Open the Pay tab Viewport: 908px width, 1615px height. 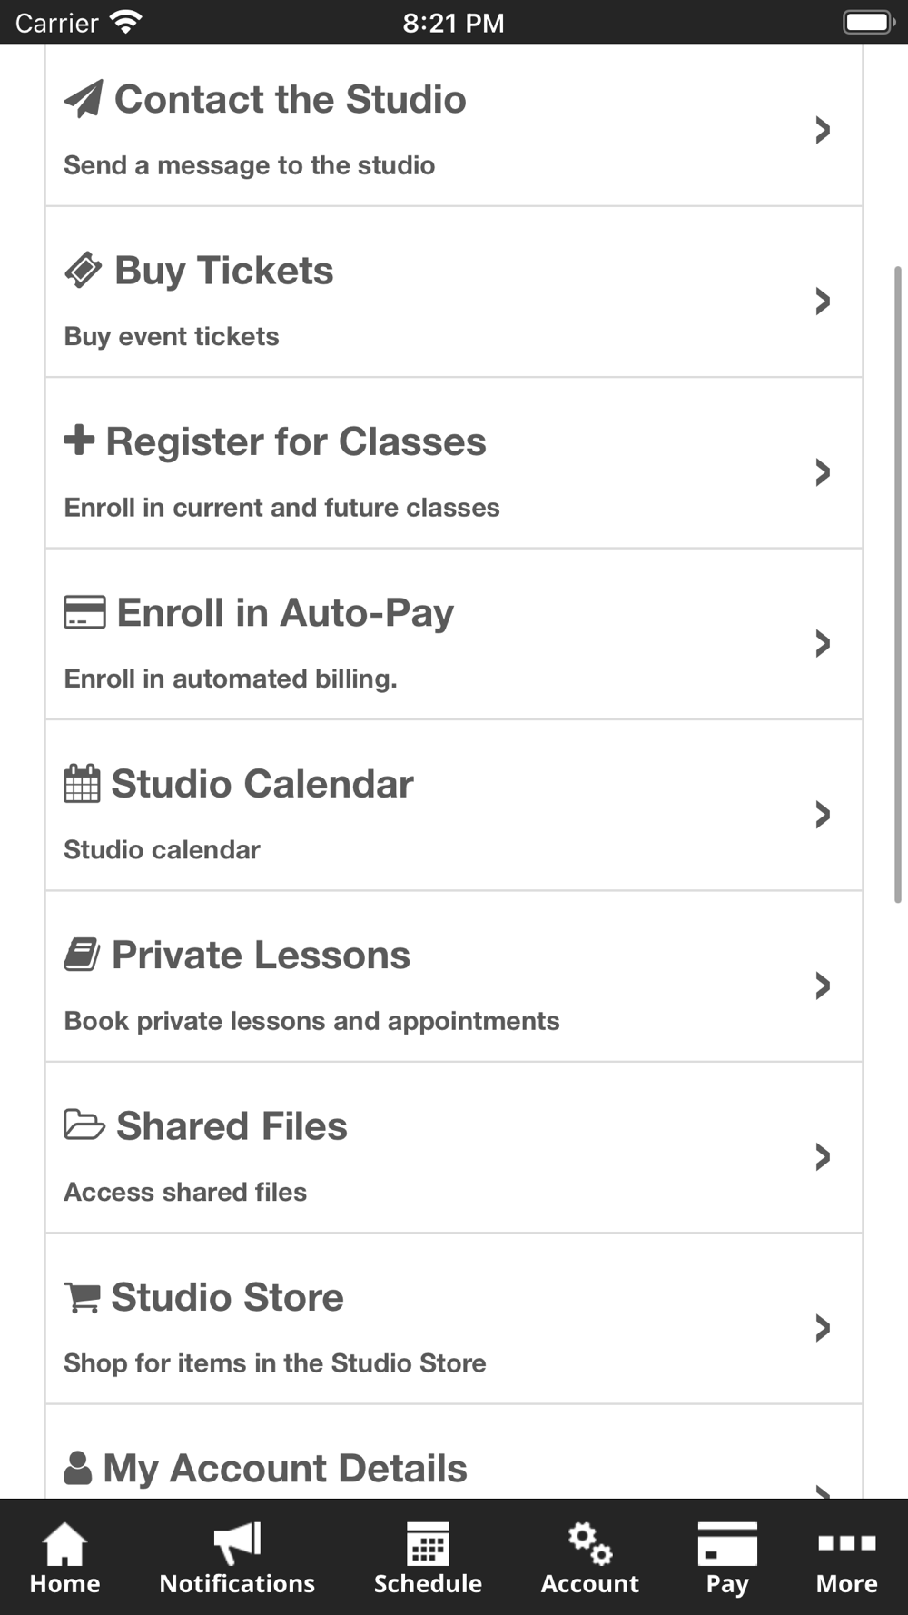point(727,1557)
